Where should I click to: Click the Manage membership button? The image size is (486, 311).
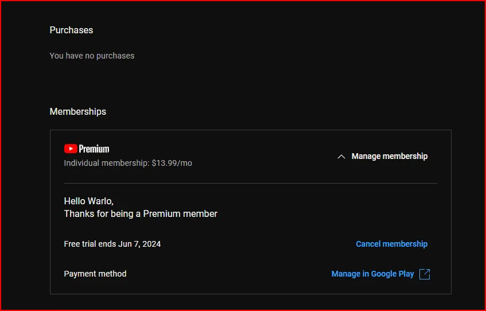tap(389, 156)
